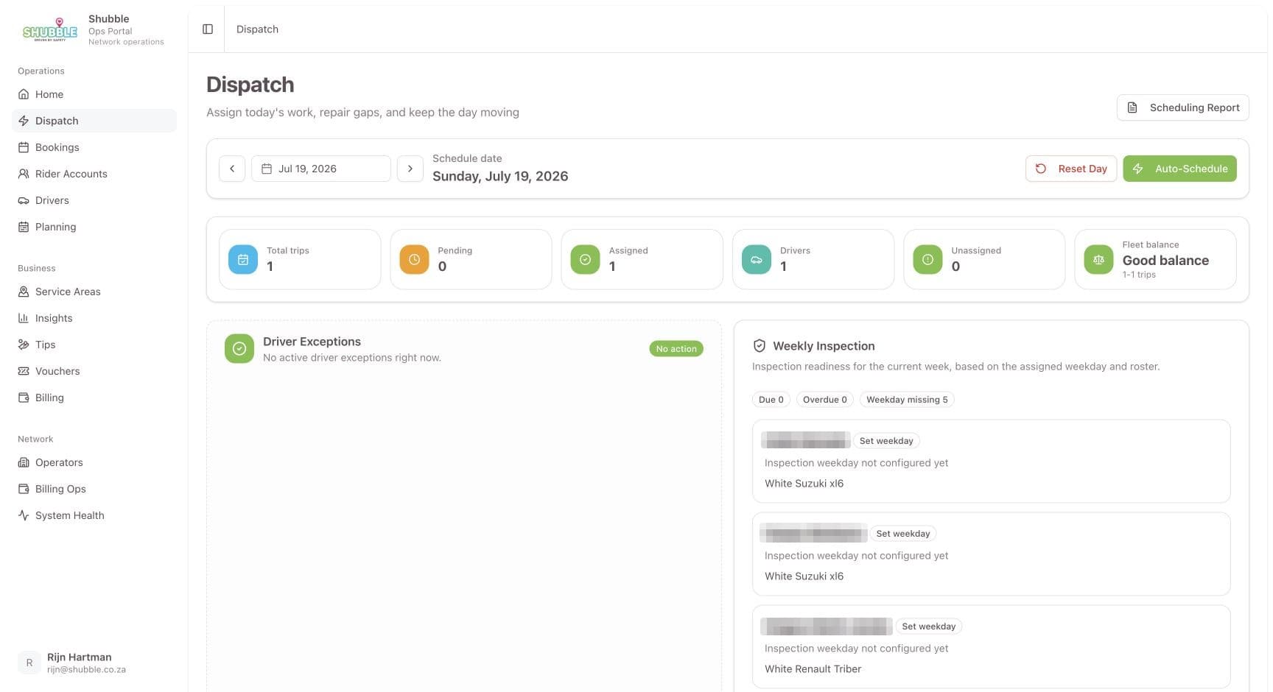Click the Planning calendar icon
This screenshot has width=1273, height=692.
24,227
